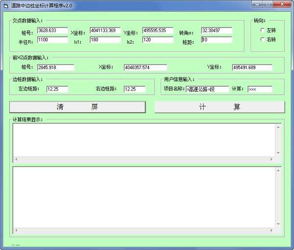
Task: Click the lower result box's up scroll arrow
Action: tap(278, 171)
